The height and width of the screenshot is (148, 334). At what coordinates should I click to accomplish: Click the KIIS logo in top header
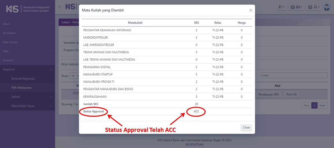pyautogui.click(x=71, y=6)
